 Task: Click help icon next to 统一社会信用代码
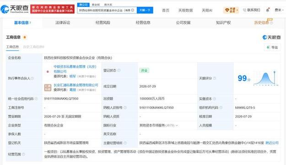point(36,99)
